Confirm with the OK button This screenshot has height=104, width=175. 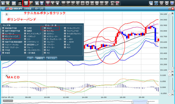click(30, 58)
